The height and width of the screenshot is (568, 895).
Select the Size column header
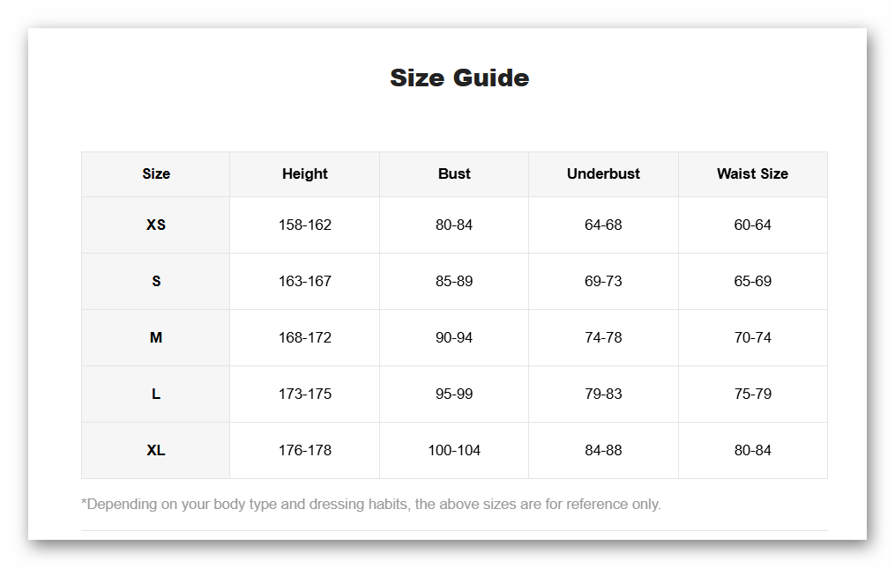(x=156, y=173)
